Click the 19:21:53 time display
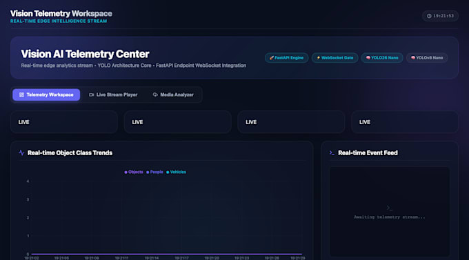Viewport: 469px width, 260px height. (443, 16)
